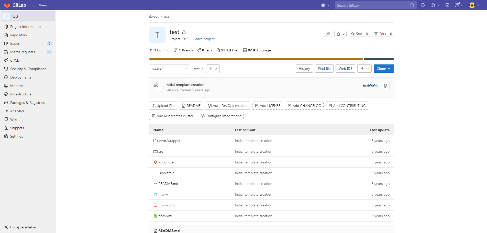487x233 pixels.
Task: Open Repository in sidebar
Action: click(28, 35)
